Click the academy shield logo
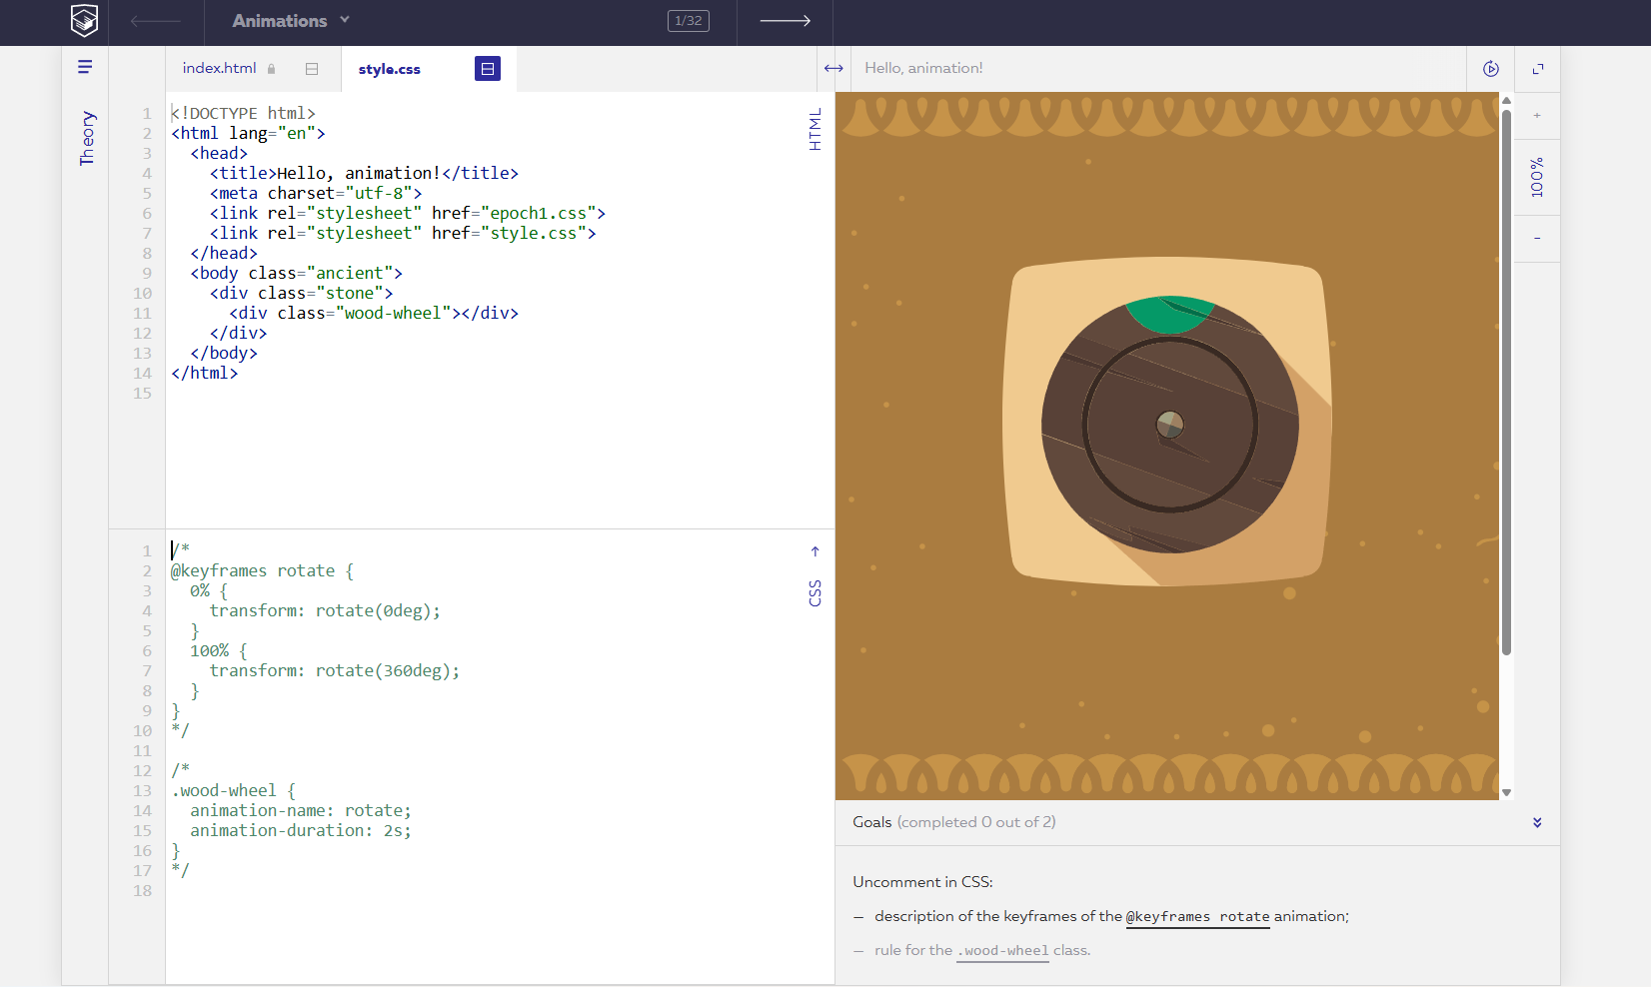This screenshot has height=987, width=1651. pos(85,20)
